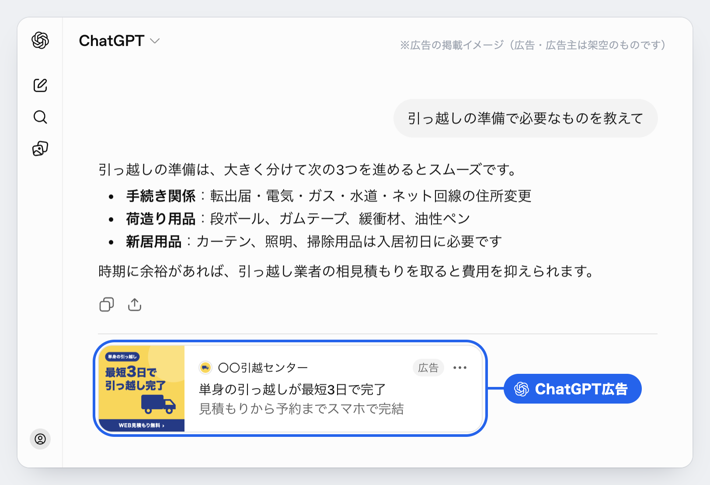Click WEB見積もり無料 on the ad image
Screen dimensions: 710x485
142,425
